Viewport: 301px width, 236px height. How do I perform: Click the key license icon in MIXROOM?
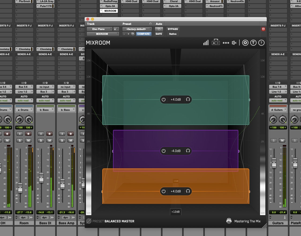(253, 43)
